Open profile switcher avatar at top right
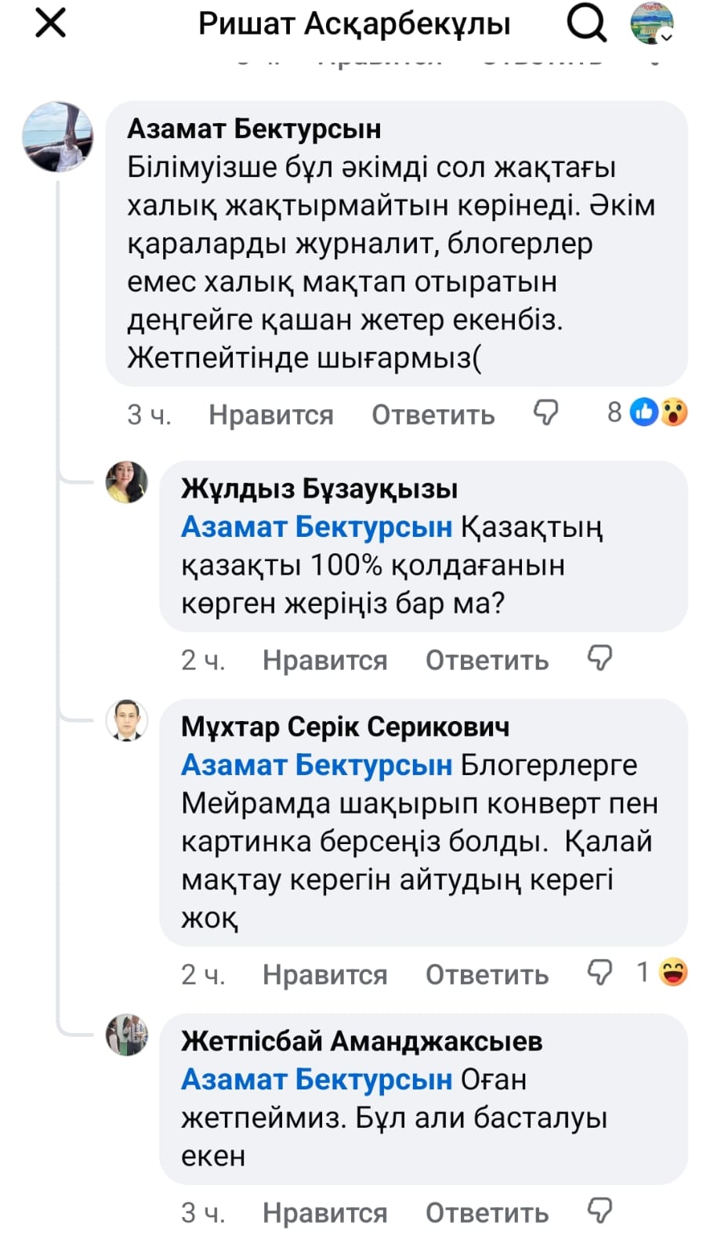Screen dimensions: 710x1254 coord(652,24)
